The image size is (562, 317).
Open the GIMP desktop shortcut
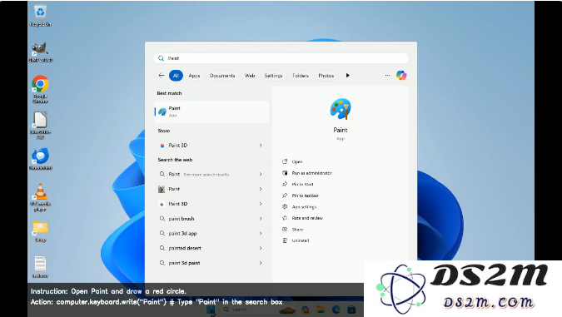tap(40, 52)
